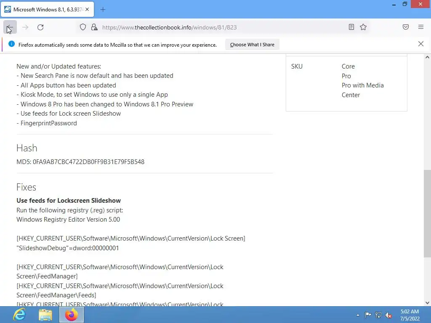Save page to Pocket icon

(x=405, y=27)
